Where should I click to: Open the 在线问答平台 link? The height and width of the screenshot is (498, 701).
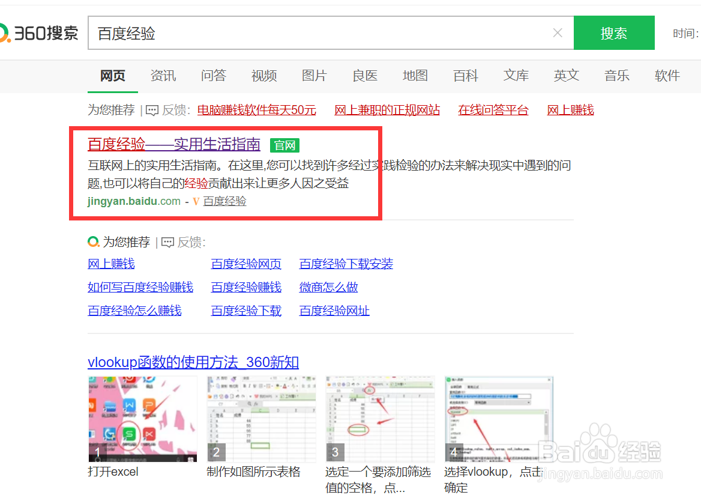(493, 110)
